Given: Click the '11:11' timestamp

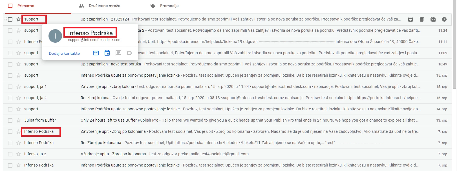Looking at the screenshot, I should pos(443,42).
